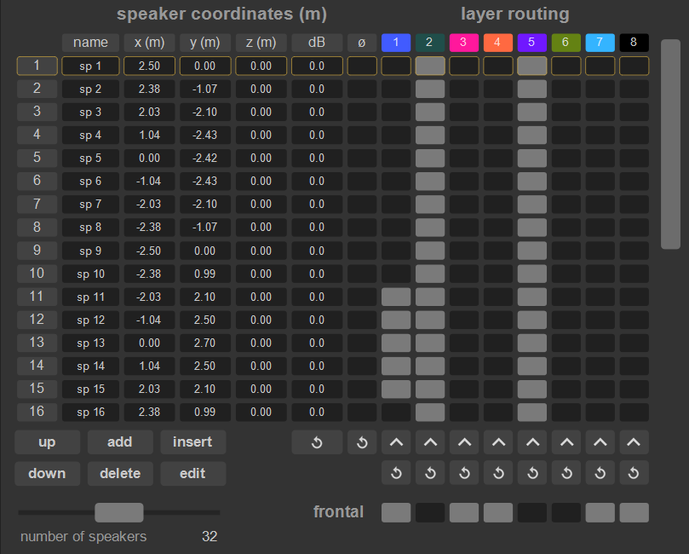Click the up chevron under layer 7 column
The width and height of the screenshot is (689, 554).
pos(600,441)
